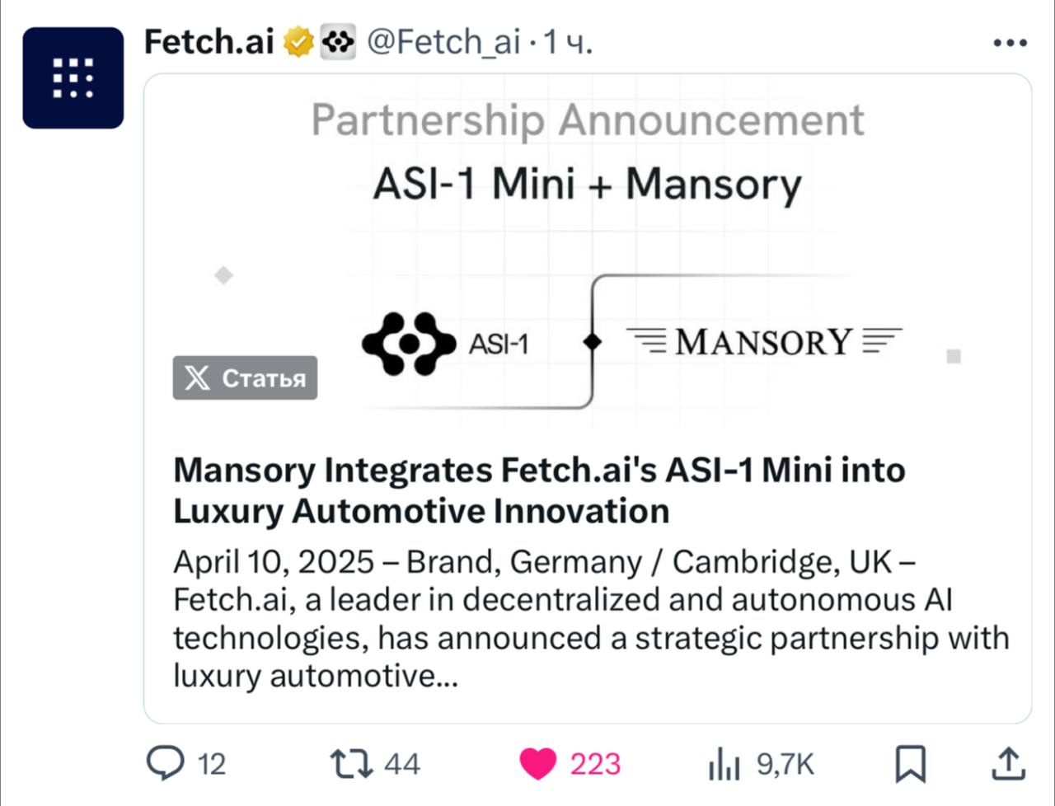Screen dimensions: 1055x806
Task: Click the gold verified badge
Action: [x=299, y=41]
